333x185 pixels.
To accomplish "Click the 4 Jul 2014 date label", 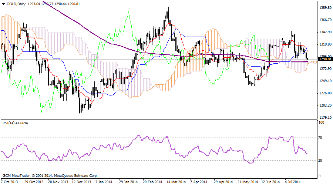I will [293, 182].
